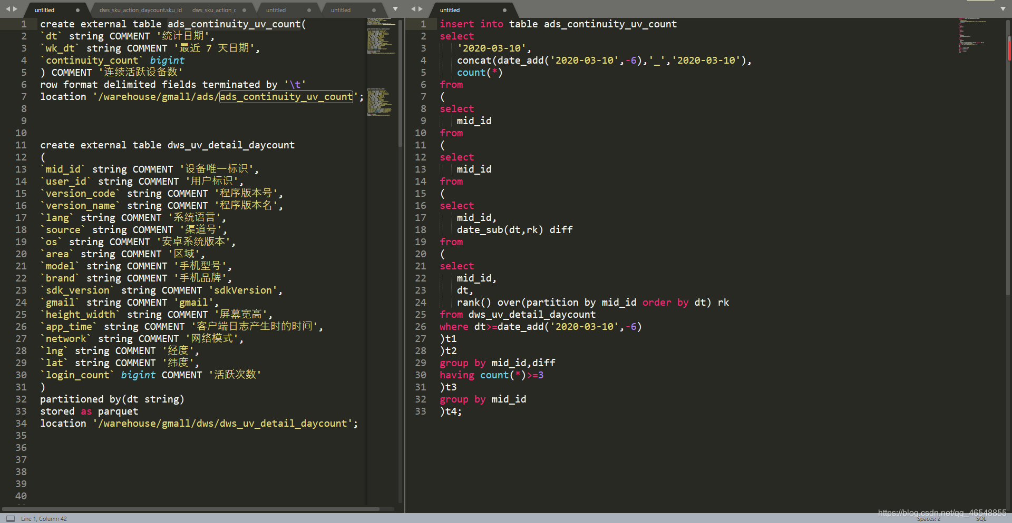
Task: Click the ')t4;' final line
Action: click(x=451, y=411)
